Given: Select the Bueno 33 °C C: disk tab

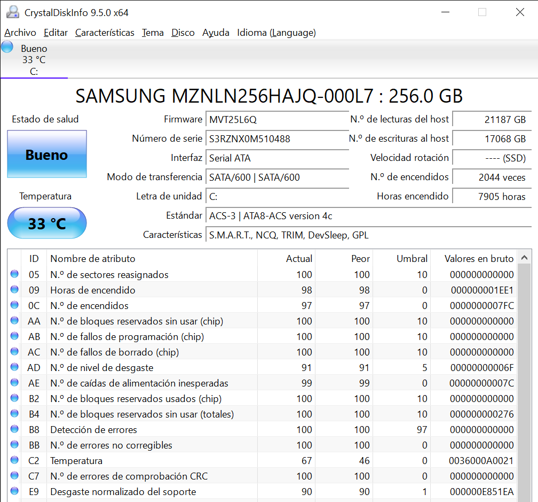Looking at the screenshot, I should [34, 60].
